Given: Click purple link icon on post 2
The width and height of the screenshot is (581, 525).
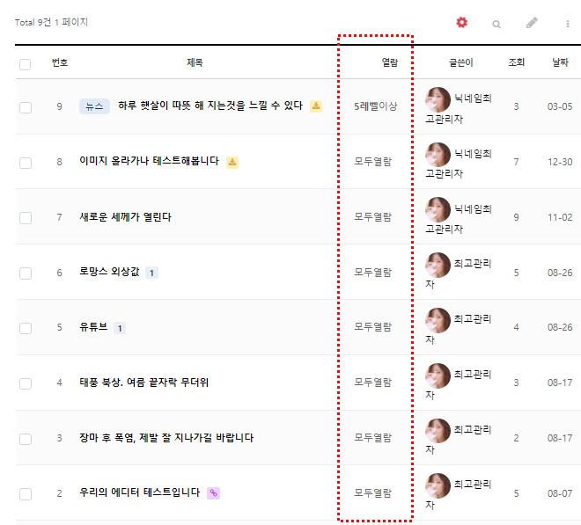Looking at the screenshot, I should (213, 493).
